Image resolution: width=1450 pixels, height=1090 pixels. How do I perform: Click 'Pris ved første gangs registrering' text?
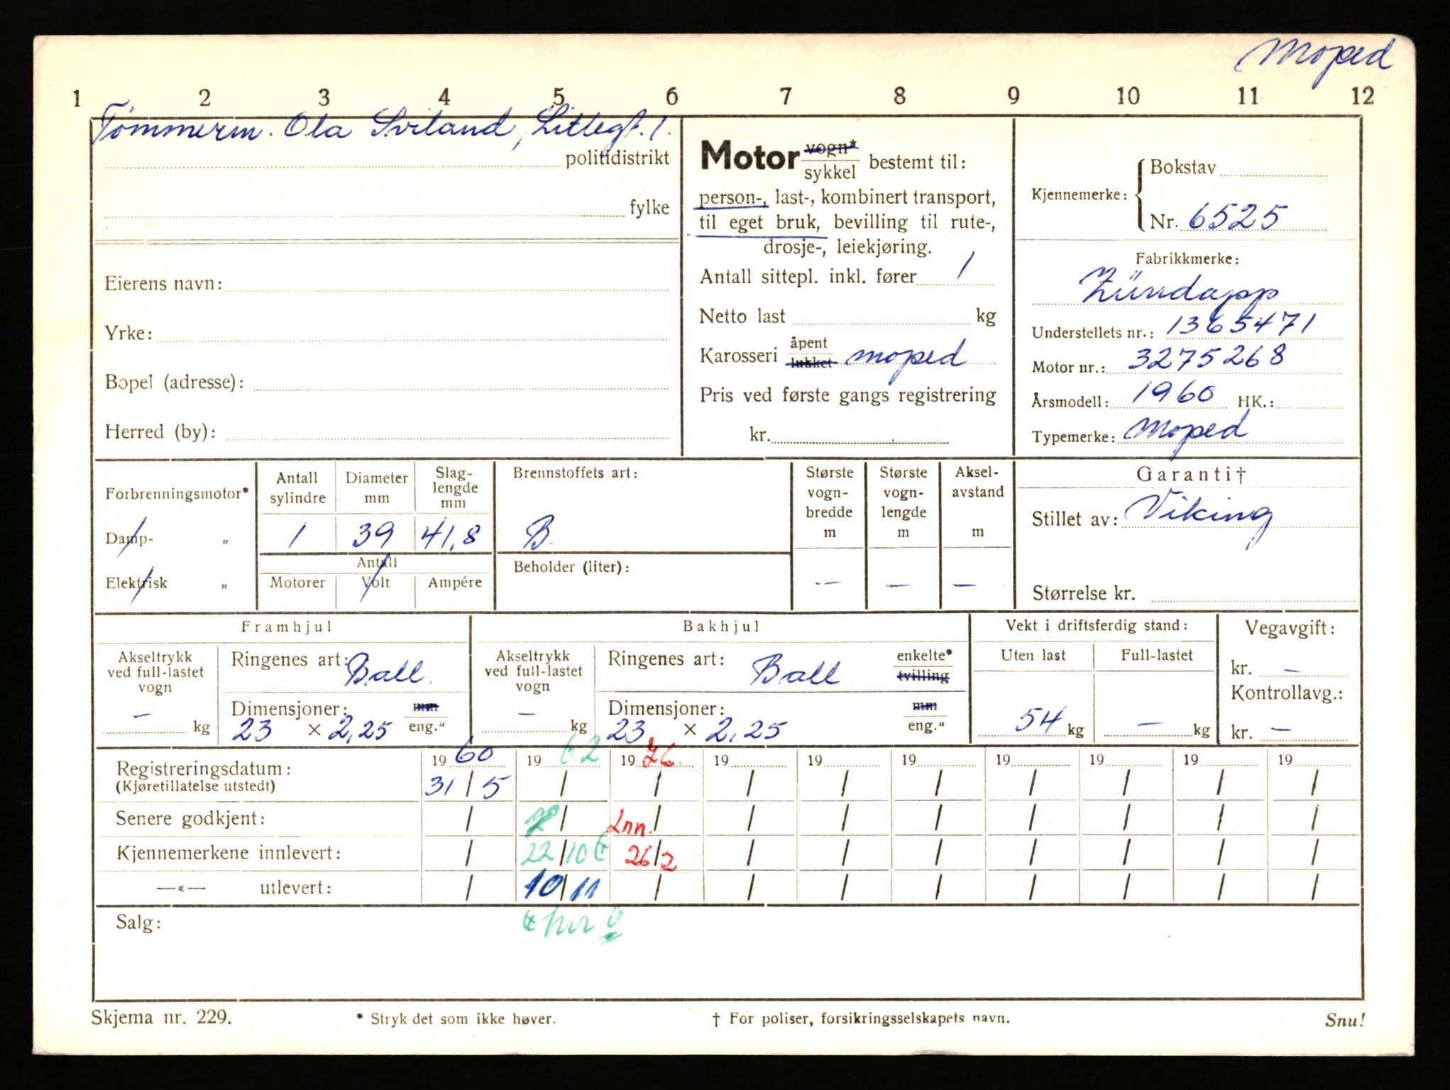pos(847,395)
